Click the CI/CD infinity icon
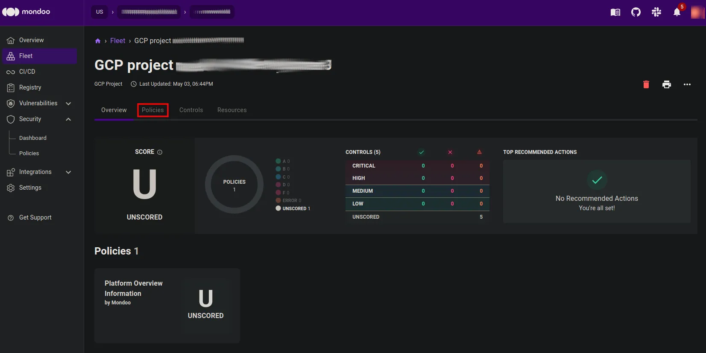 11,72
